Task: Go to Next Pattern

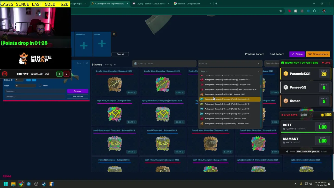Action: coord(277,54)
